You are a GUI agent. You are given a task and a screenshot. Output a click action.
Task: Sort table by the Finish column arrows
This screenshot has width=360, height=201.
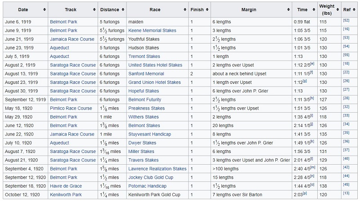207,9
